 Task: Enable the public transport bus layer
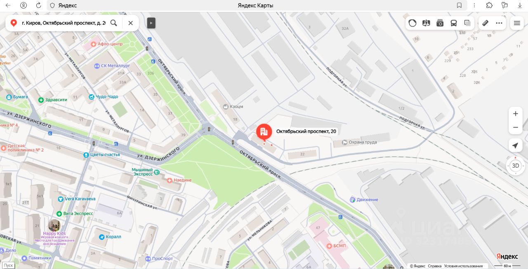tap(454, 23)
